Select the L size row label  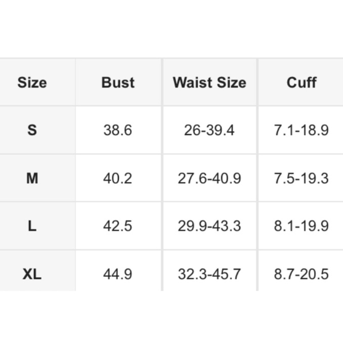point(32,226)
